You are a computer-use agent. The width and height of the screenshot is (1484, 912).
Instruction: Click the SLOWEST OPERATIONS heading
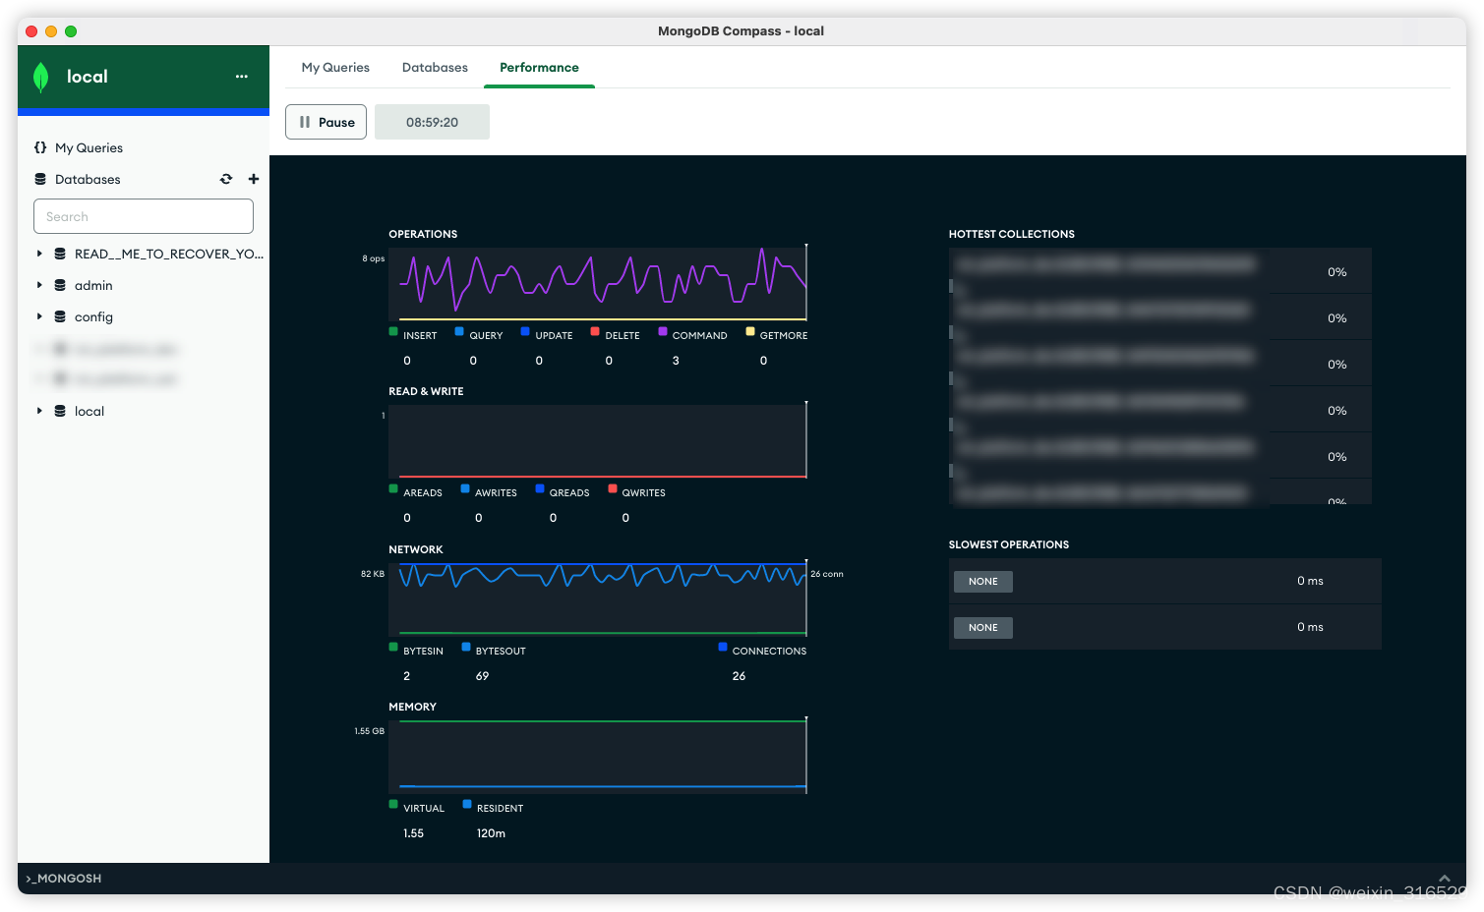(x=1008, y=544)
